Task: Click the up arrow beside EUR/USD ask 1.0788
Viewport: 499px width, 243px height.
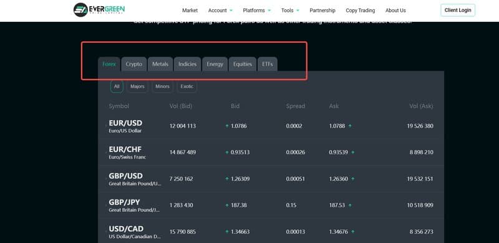Action: pyautogui.click(x=350, y=126)
